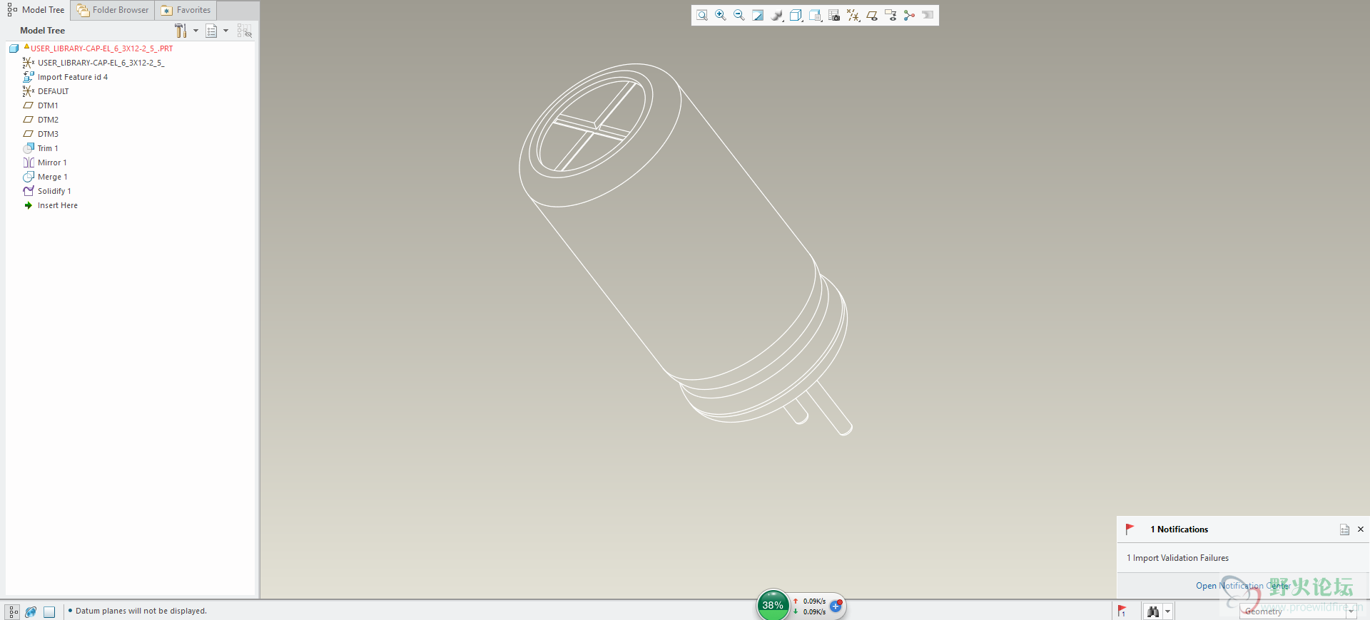Screen dimensions: 1370x620
Task: Click the green Insert Here arrow icon
Action: pos(29,205)
